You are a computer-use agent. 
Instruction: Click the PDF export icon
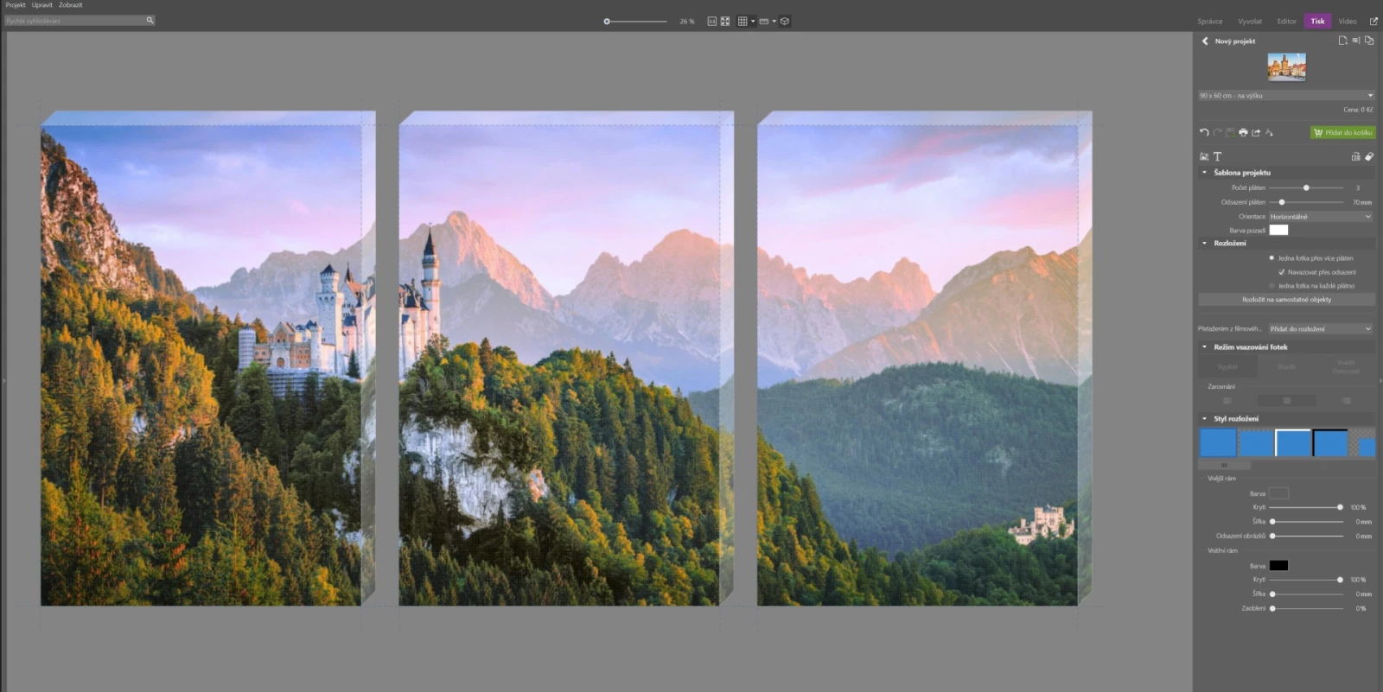(1269, 132)
